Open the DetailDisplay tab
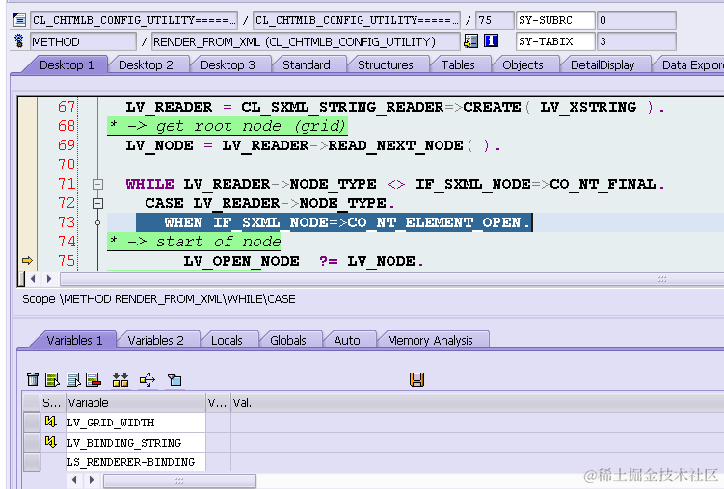Screen dimensions: 724x489 (x=603, y=65)
